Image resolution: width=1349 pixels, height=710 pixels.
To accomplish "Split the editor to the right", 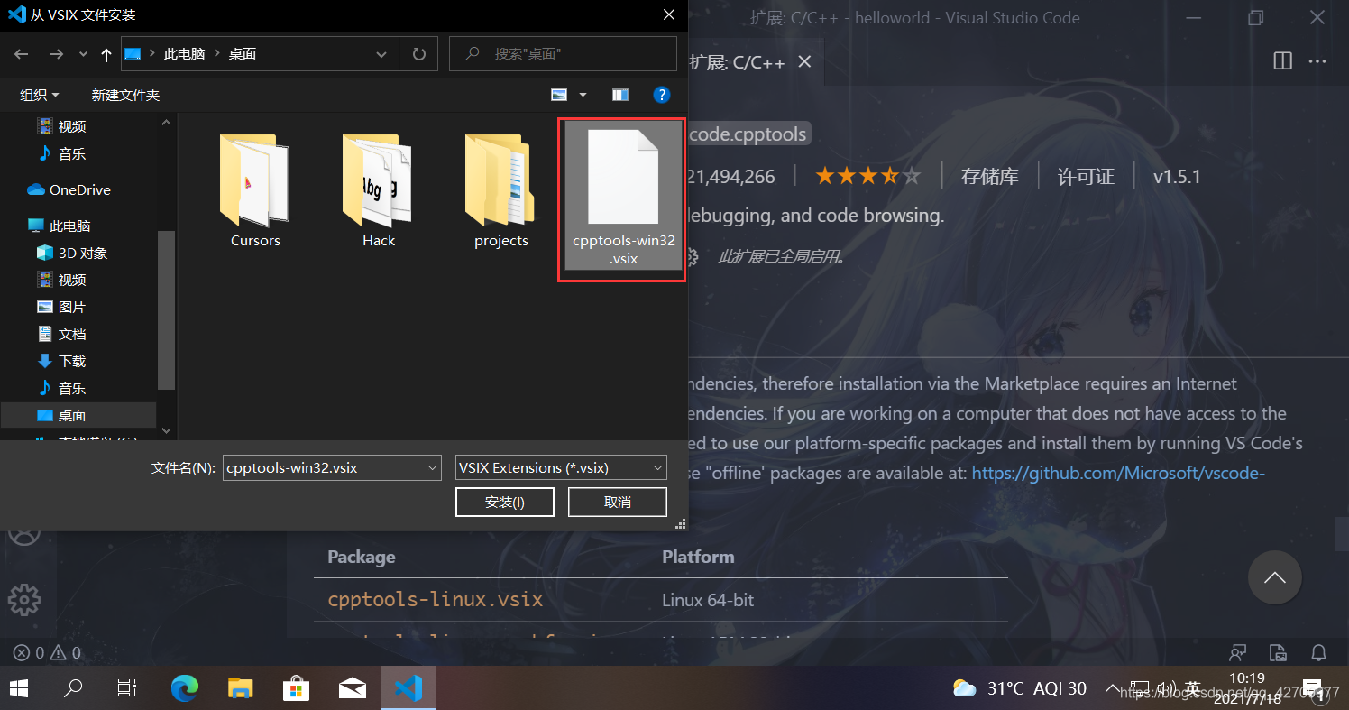I will pyautogui.click(x=1282, y=61).
